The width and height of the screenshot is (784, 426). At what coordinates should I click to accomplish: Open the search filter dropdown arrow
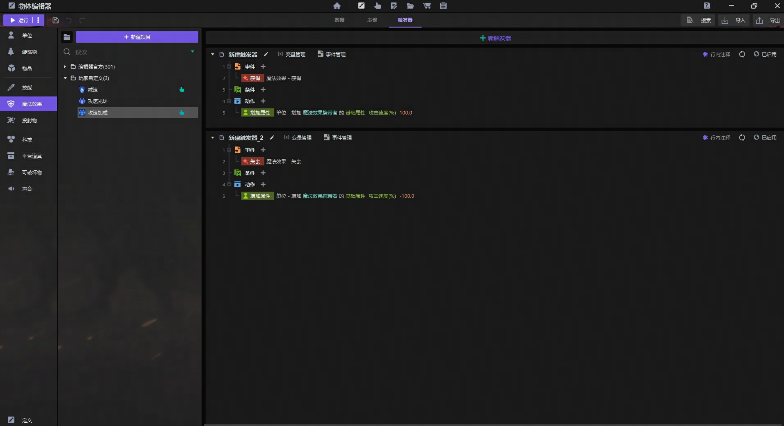coord(193,52)
